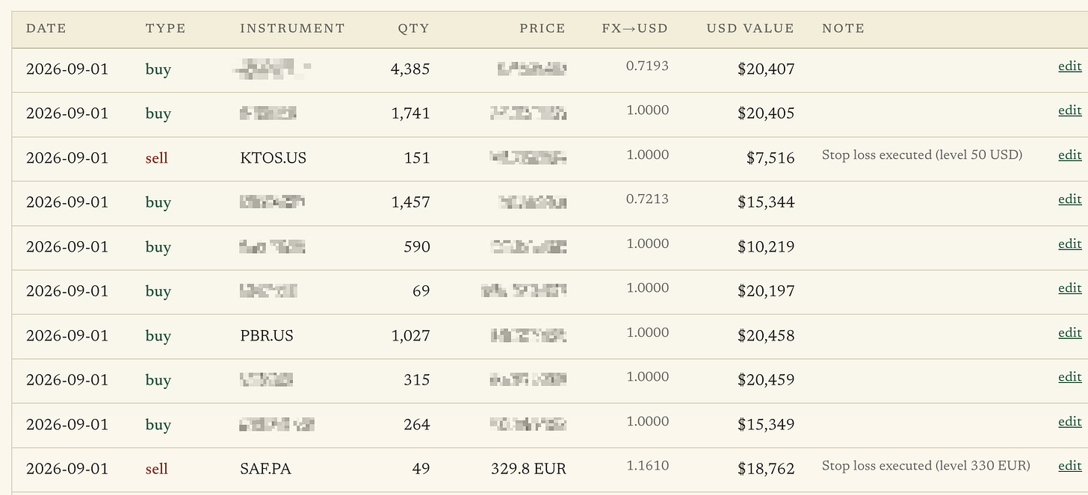This screenshot has height=495, width=1088.
Task: Edit the row with quantity 590
Action: (1069, 243)
